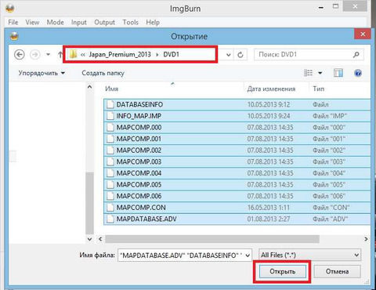Close the Открытие dialog
The image size is (376, 290).
363,34
